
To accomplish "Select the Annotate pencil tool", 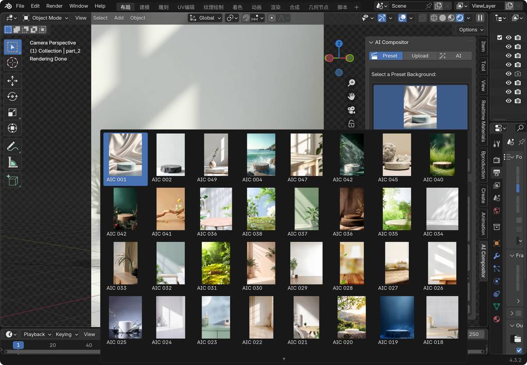I will 13,147.
